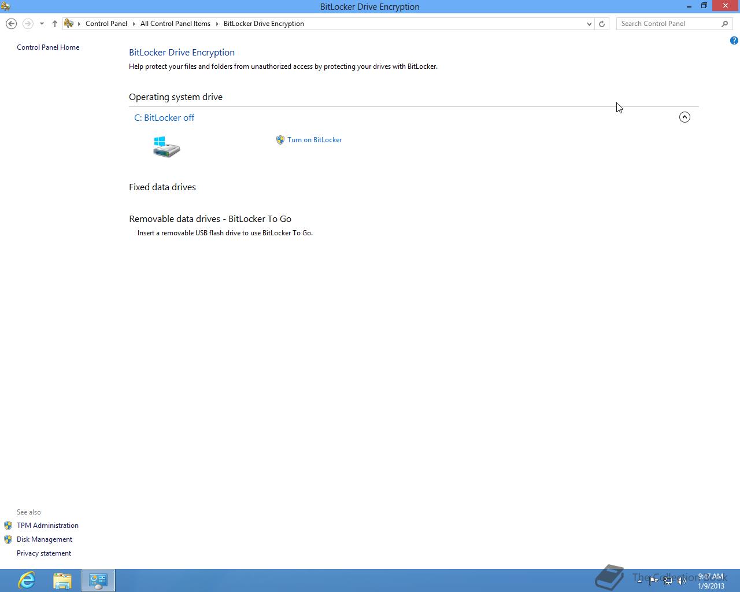Image resolution: width=740 pixels, height=592 pixels.
Task: Click Removable data drives - BitLocker To Go heading
Action: point(210,219)
